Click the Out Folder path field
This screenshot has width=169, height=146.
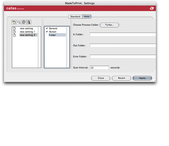tap(123, 46)
